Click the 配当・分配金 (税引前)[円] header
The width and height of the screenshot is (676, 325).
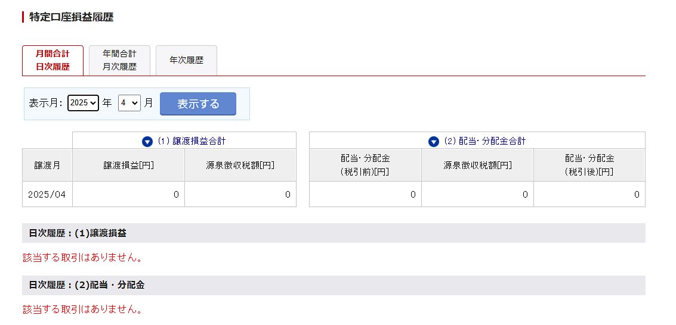(x=365, y=165)
